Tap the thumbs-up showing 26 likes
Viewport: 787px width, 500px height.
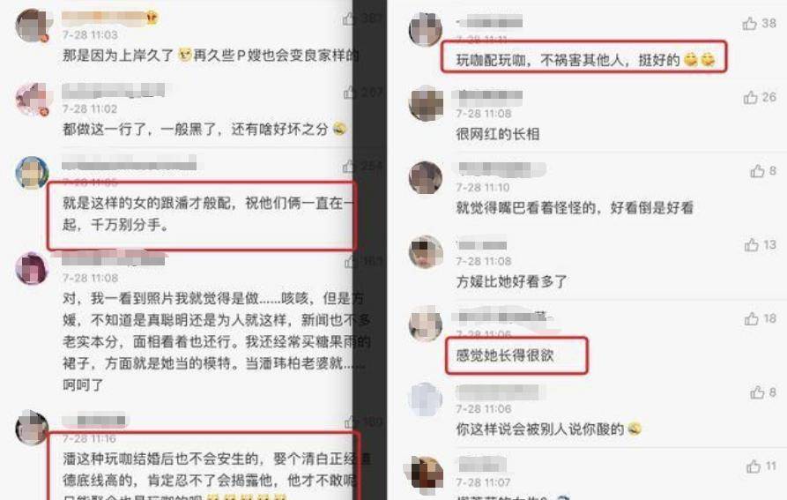pos(750,97)
